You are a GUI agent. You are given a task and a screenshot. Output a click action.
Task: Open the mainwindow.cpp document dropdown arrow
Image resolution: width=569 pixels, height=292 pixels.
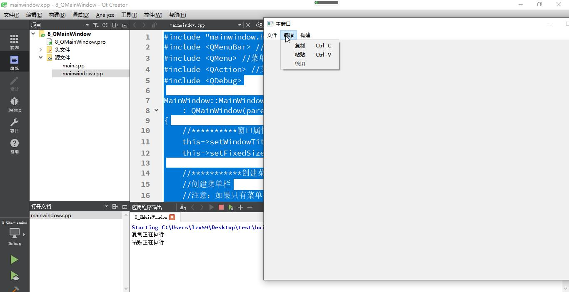[240, 25]
